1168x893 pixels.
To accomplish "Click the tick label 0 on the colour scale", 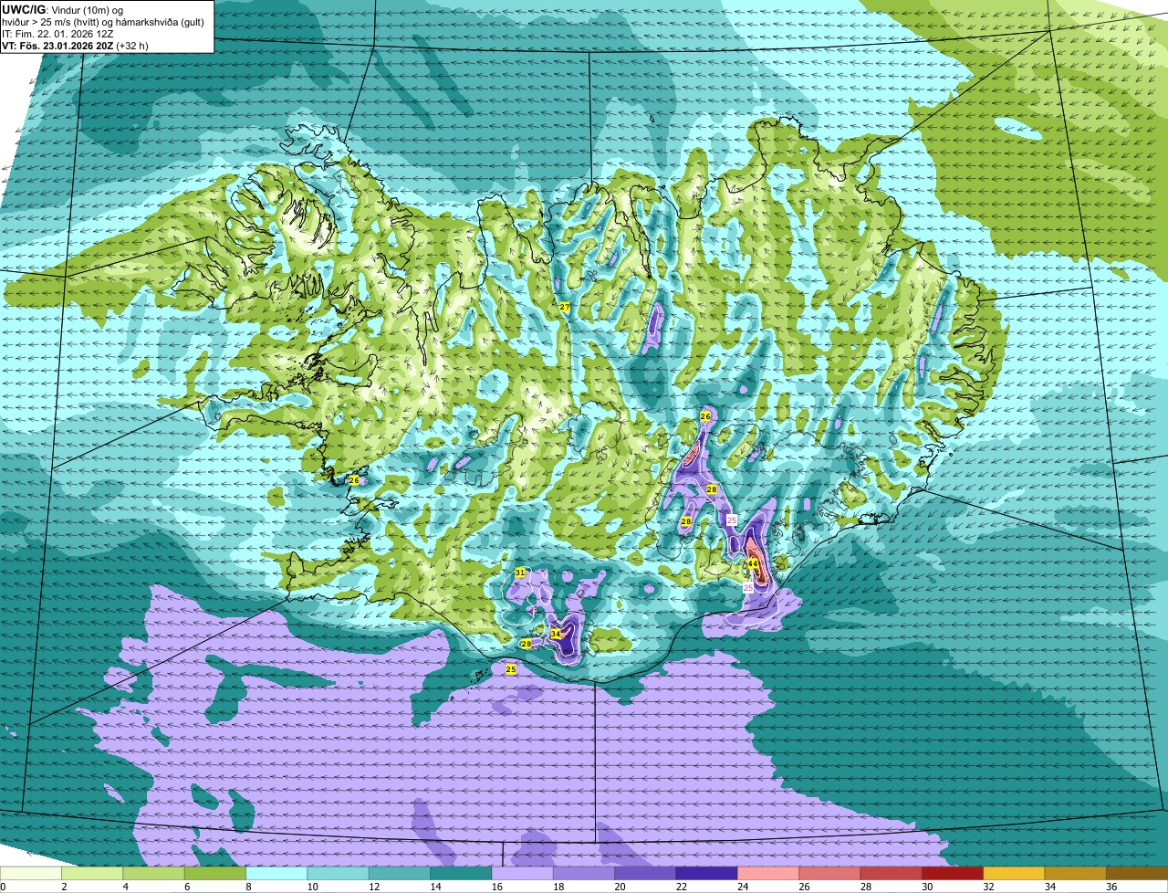I will 3,887.
